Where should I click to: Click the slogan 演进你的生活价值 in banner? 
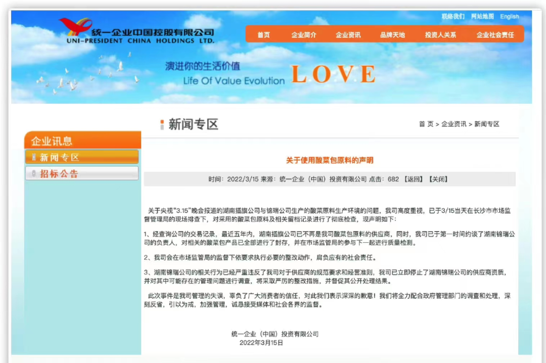(203, 66)
